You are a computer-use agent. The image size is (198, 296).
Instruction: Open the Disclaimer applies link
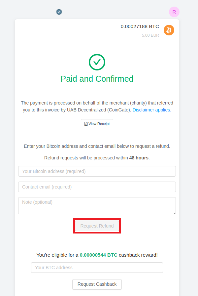(152, 110)
